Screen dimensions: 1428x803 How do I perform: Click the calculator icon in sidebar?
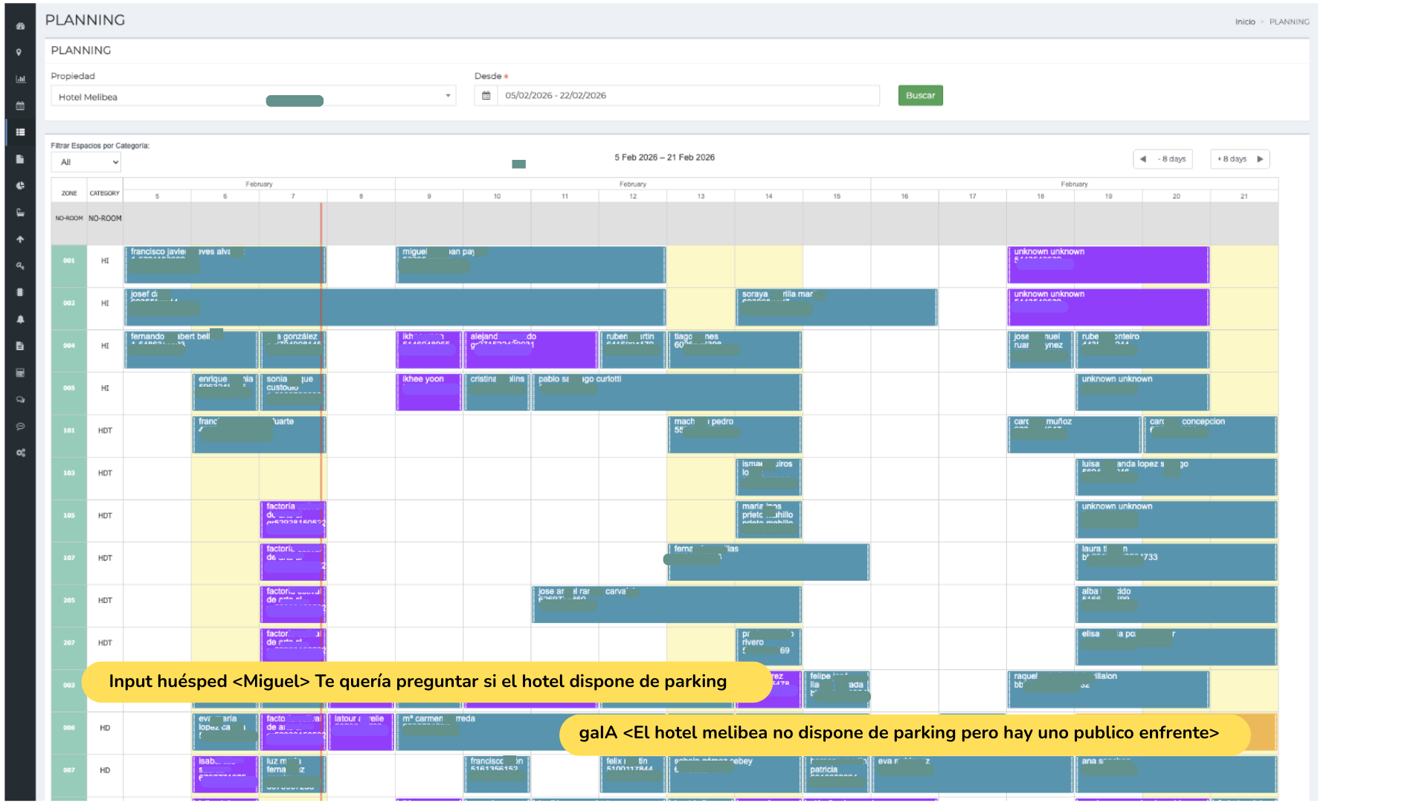pos(20,373)
